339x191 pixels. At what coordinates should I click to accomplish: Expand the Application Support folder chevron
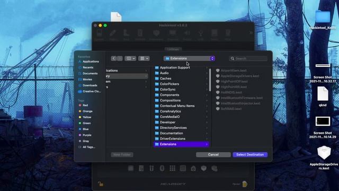pyautogui.click(x=207, y=67)
